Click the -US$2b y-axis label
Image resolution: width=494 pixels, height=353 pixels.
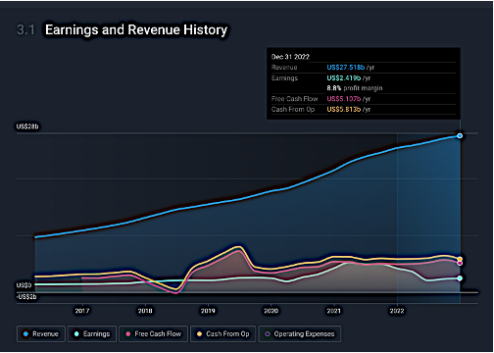pyautogui.click(x=26, y=297)
